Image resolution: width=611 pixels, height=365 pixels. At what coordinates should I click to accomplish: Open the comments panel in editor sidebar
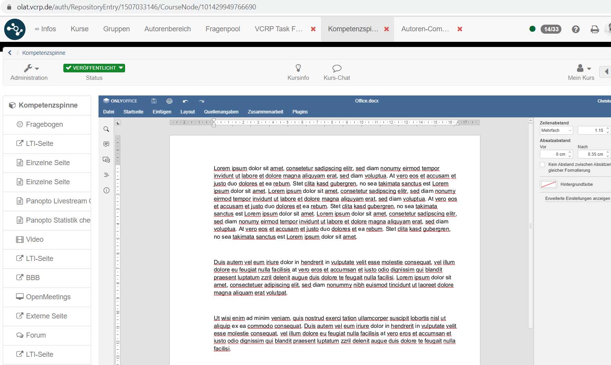pos(106,144)
